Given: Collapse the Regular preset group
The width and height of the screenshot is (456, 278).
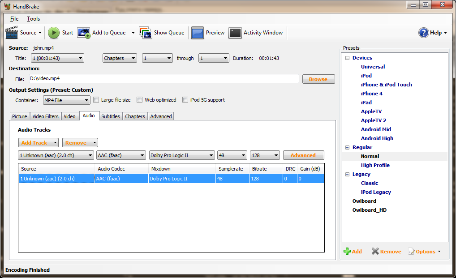Looking at the screenshot, I should (x=347, y=147).
